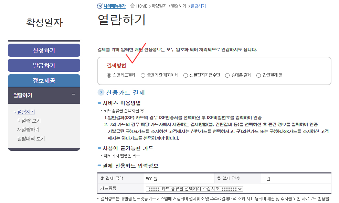This screenshot has height=203, width=339.
Task: Click the HOME house icon in breadcrumb
Action: pyautogui.click(x=133, y=6)
